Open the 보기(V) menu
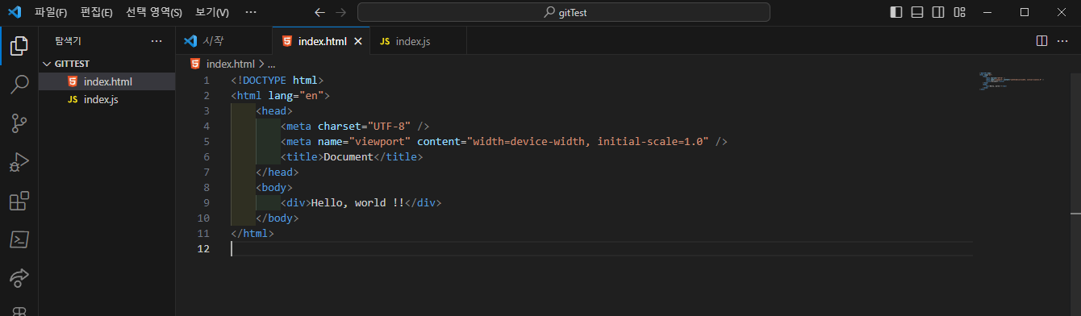 point(212,13)
